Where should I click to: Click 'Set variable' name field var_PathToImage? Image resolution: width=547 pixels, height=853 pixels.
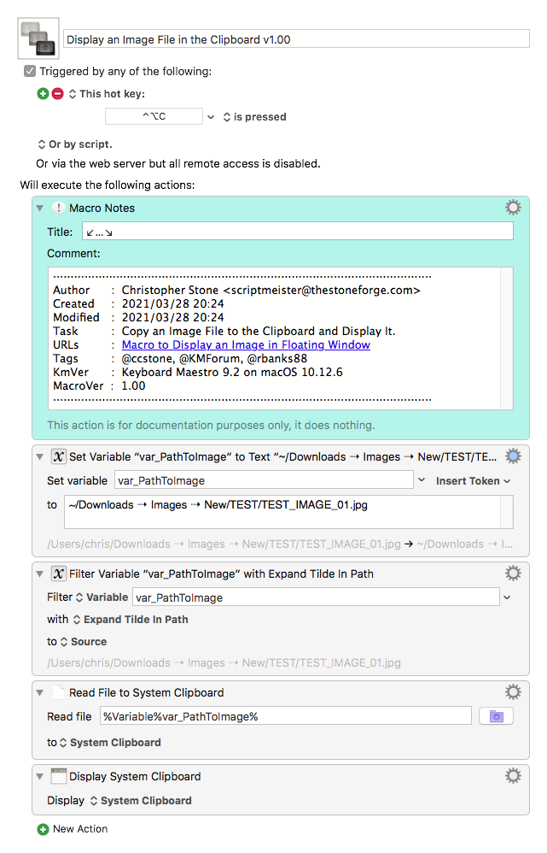click(264, 480)
